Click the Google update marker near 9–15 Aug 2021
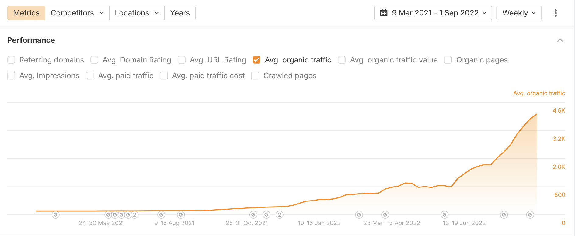This screenshot has height=236, width=575. point(161,215)
